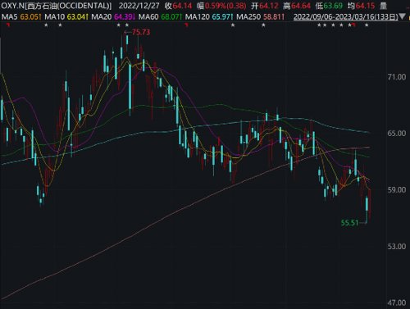
Task: Click the 65.00 price axis label
Action: 397,134
